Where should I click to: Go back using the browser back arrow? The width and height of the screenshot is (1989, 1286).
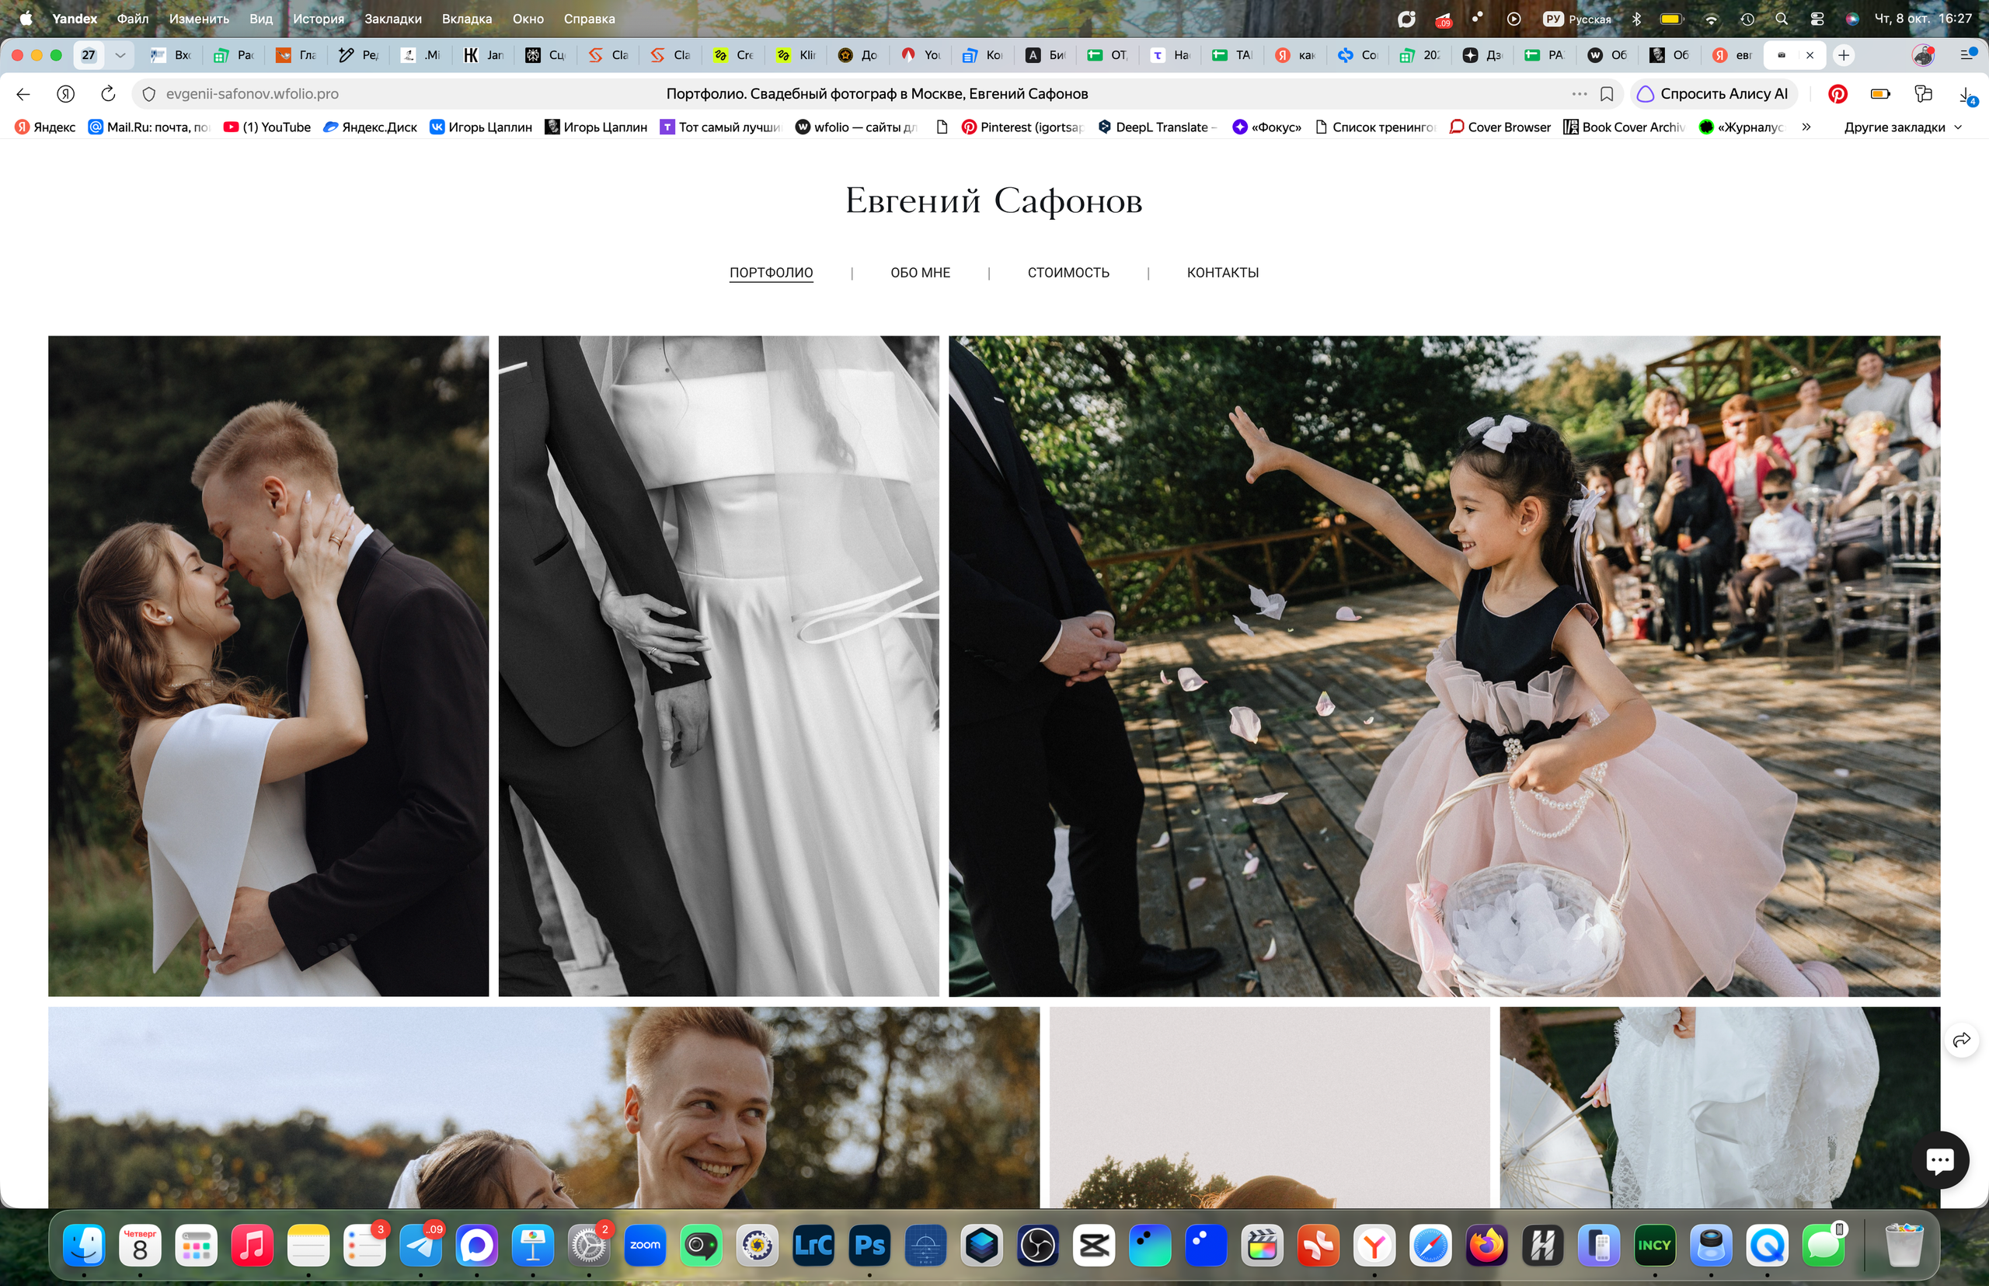pyautogui.click(x=23, y=93)
